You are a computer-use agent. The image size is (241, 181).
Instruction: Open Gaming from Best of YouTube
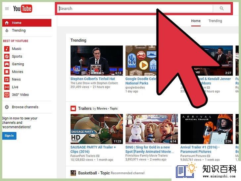(18, 64)
